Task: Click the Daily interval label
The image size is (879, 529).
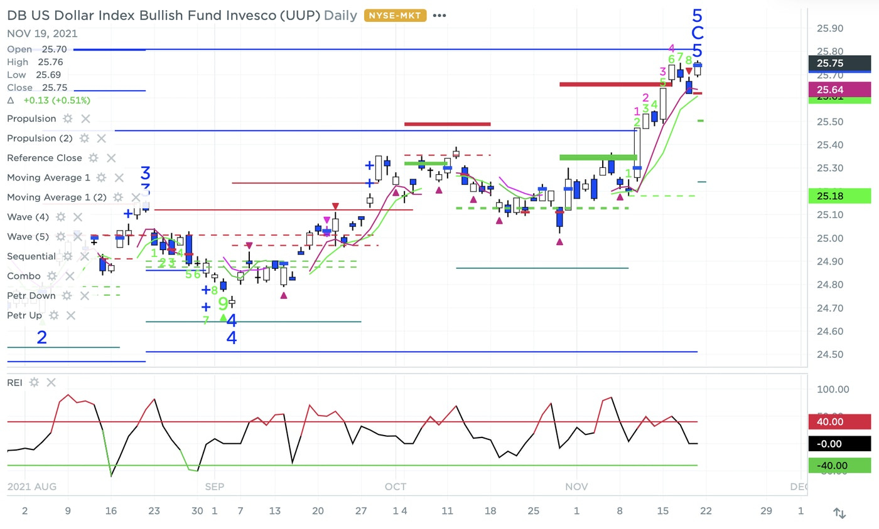Action: pyautogui.click(x=341, y=15)
